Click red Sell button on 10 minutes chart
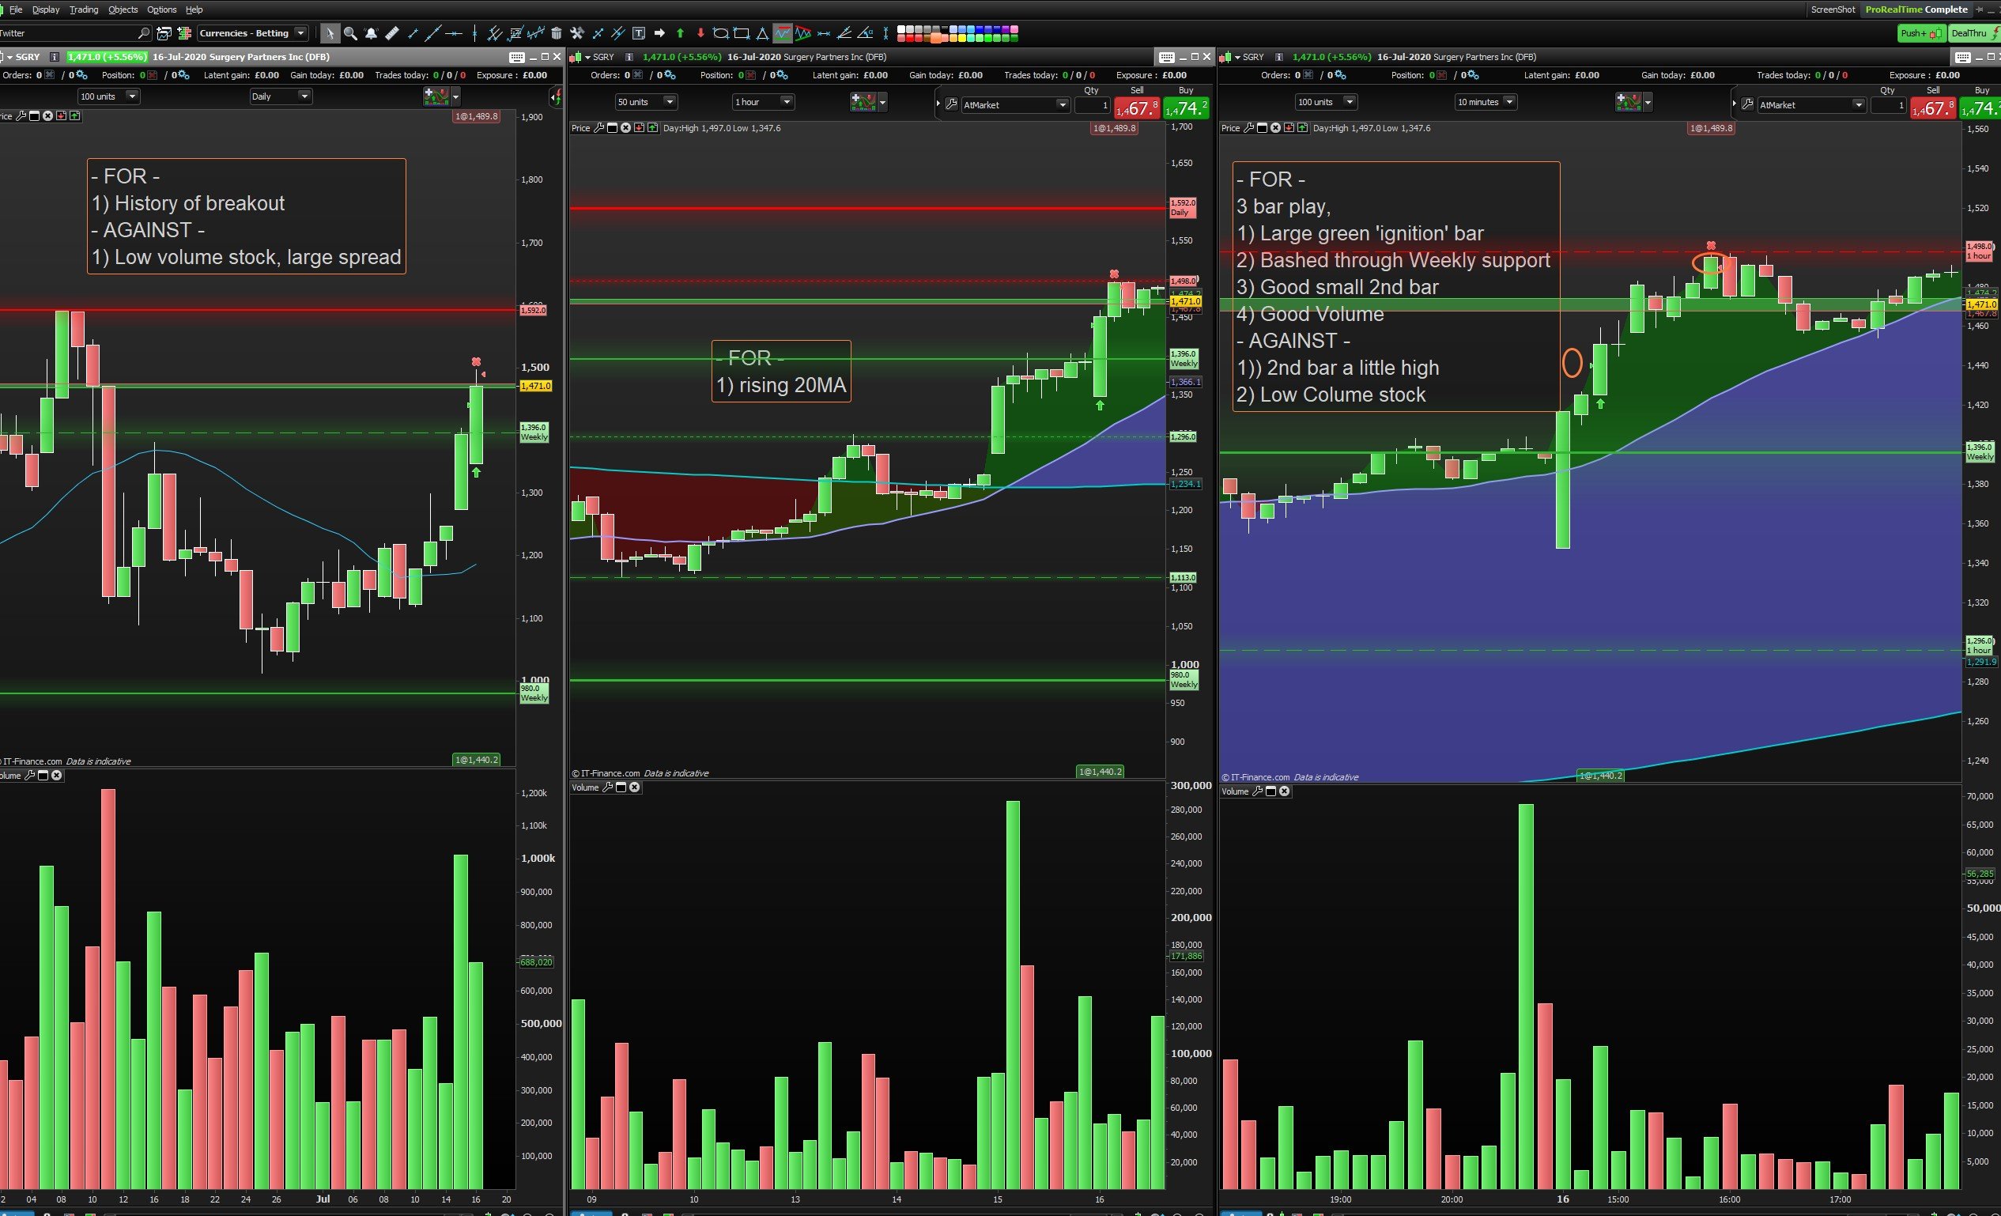The image size is (2001, 1216). click(x=1933, y=108)
